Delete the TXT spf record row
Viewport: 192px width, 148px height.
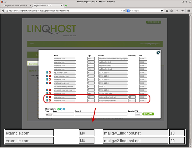click(x=50, y=93)
